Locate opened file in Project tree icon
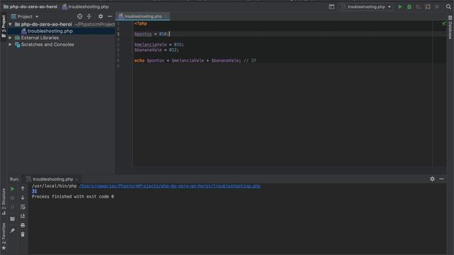 79,16
